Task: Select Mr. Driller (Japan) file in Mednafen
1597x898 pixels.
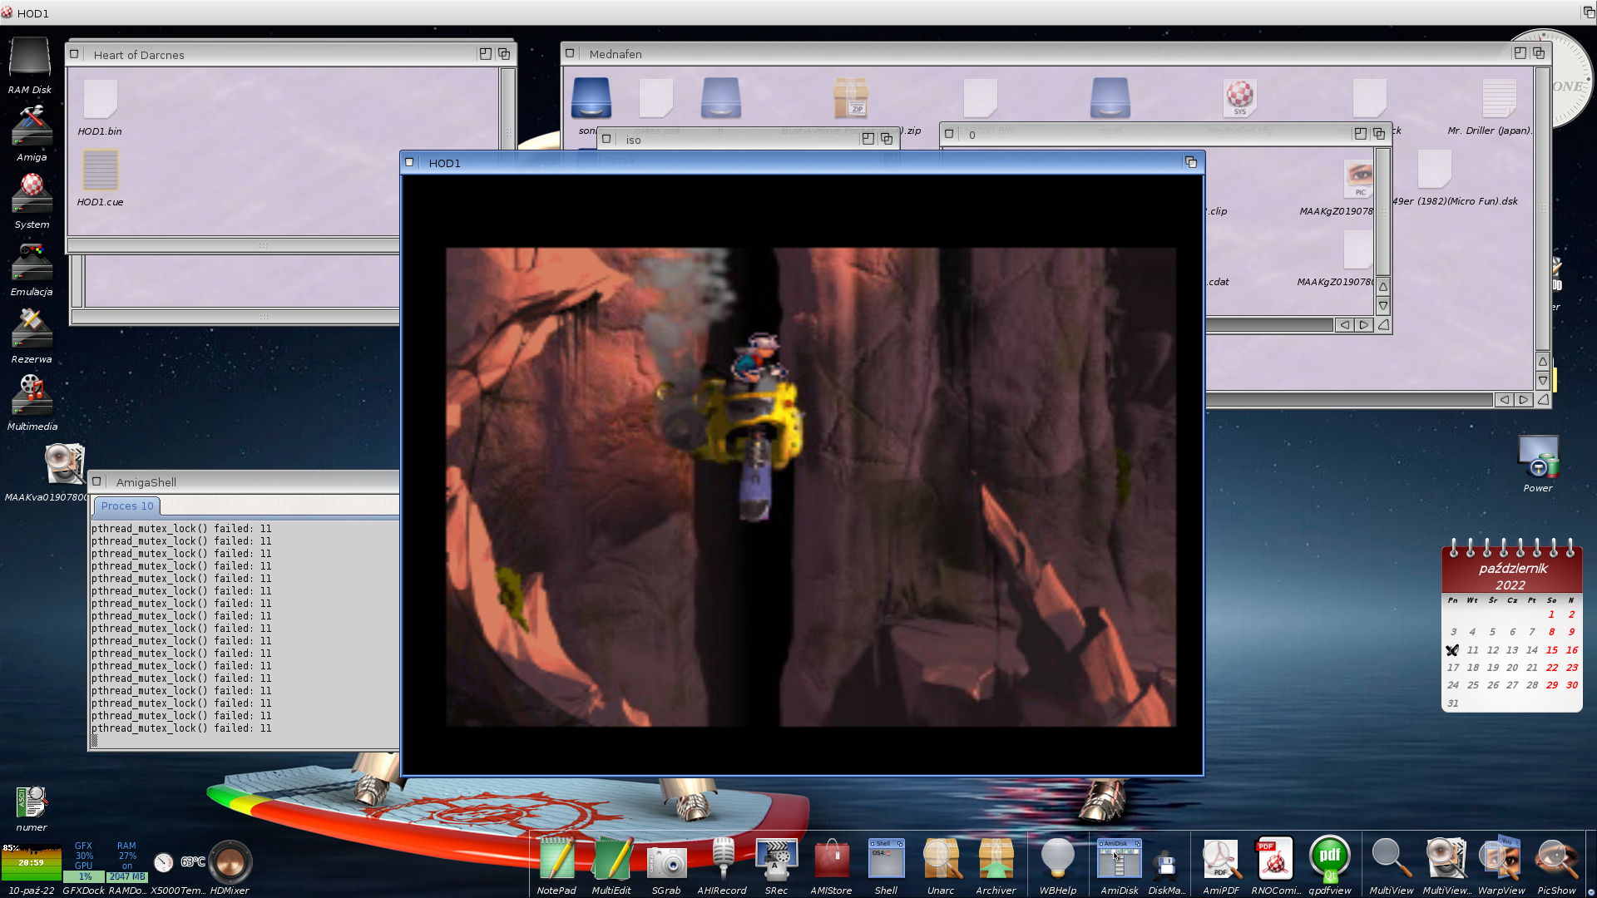Action: 1499,99
